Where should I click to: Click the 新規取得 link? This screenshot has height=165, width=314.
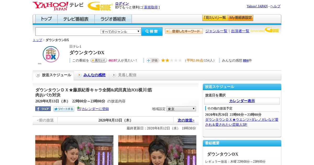[x=151, y=7]
